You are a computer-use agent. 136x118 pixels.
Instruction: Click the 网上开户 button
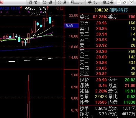pos(78,2)
